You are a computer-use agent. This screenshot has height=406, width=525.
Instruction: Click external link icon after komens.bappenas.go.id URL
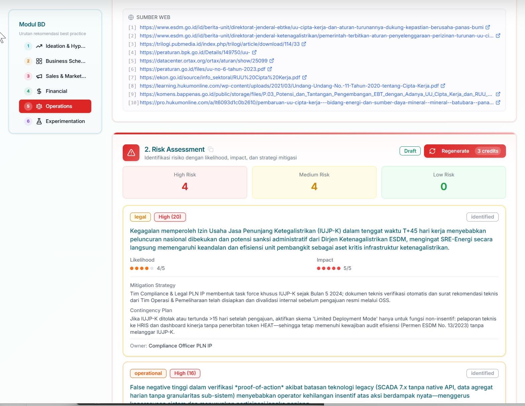[498, 94]
